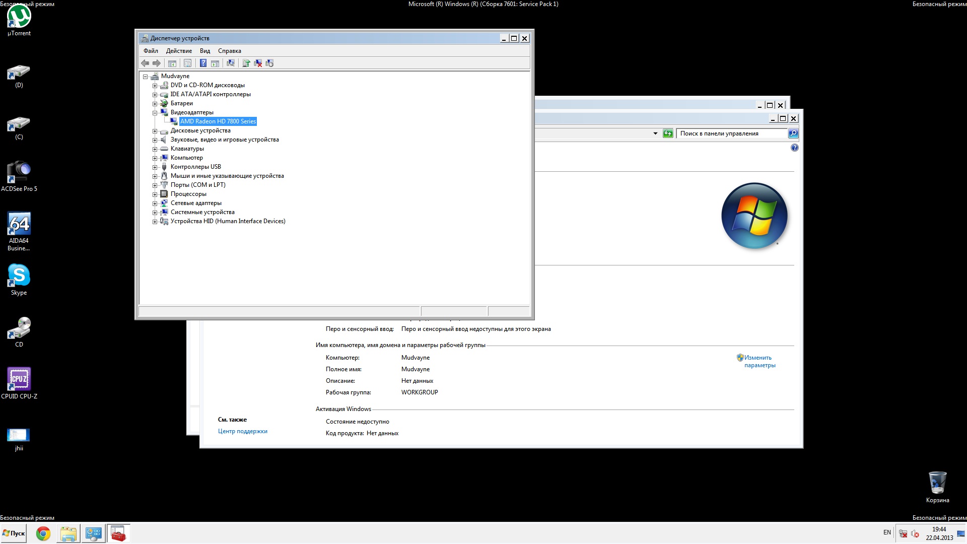The height and width of the screenshot is (544, 967).
Task: Click Uninstall device icon with red X
Action: tap(258, 63)
